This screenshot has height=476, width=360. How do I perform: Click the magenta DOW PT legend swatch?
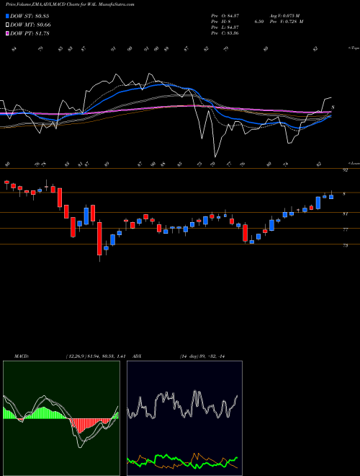click(8, 33)
